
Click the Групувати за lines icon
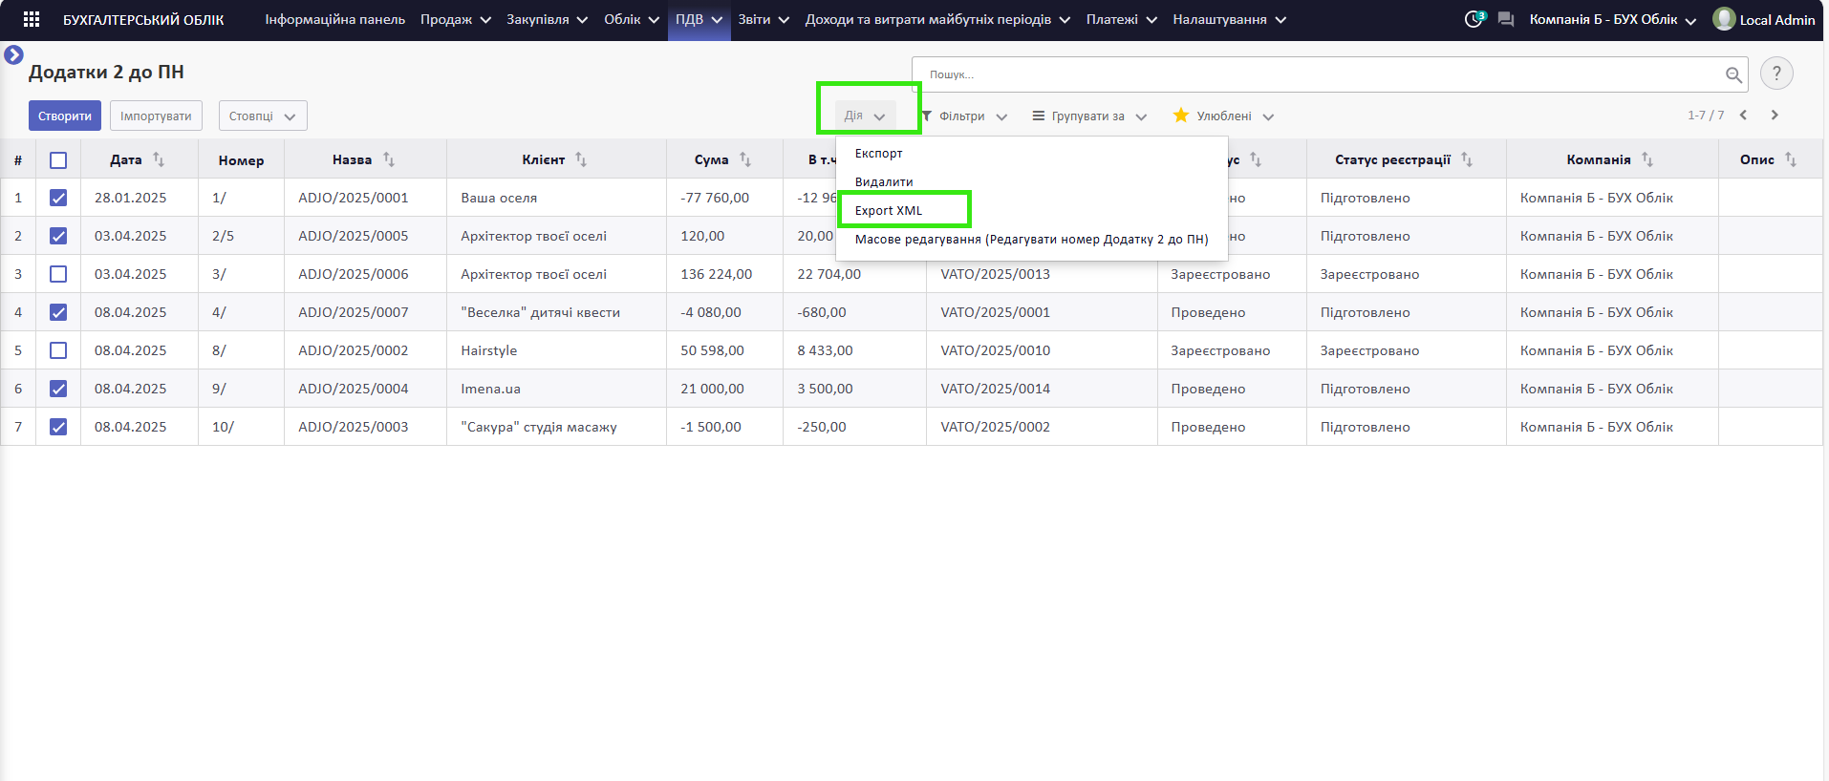[x=1039, y=116]
